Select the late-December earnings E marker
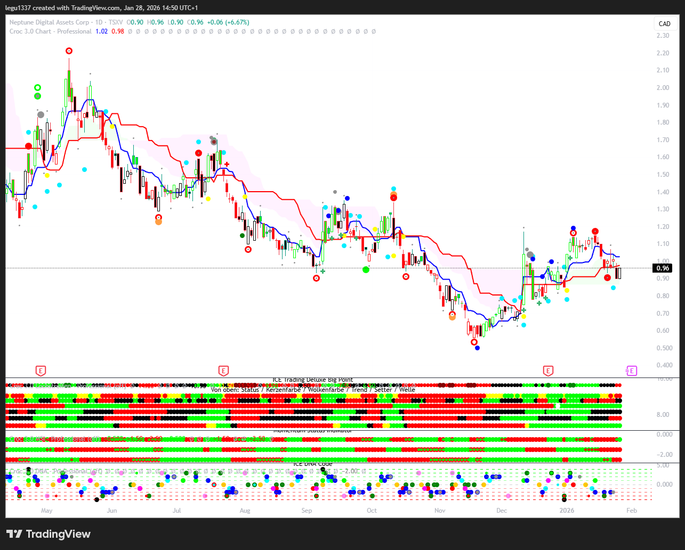 547,370
